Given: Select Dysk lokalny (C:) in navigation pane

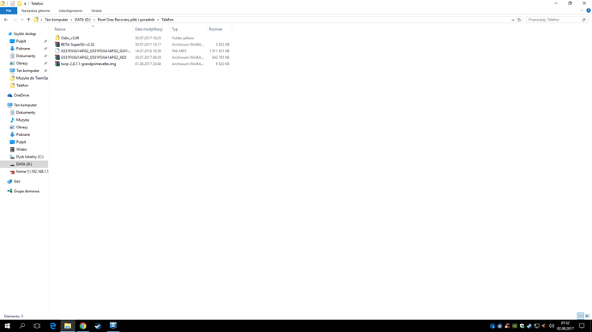Looking at the screenshot, I should click(x=29, y=157).
